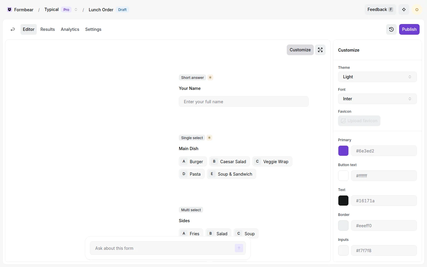This screenshot has width=427, height=267.
Task: Switch to the Results tab
Action: pos(47,29)
